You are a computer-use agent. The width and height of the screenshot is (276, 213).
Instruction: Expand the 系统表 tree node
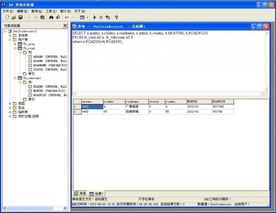coord(10,35)
